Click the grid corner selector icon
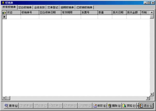 tap(4, 13)
